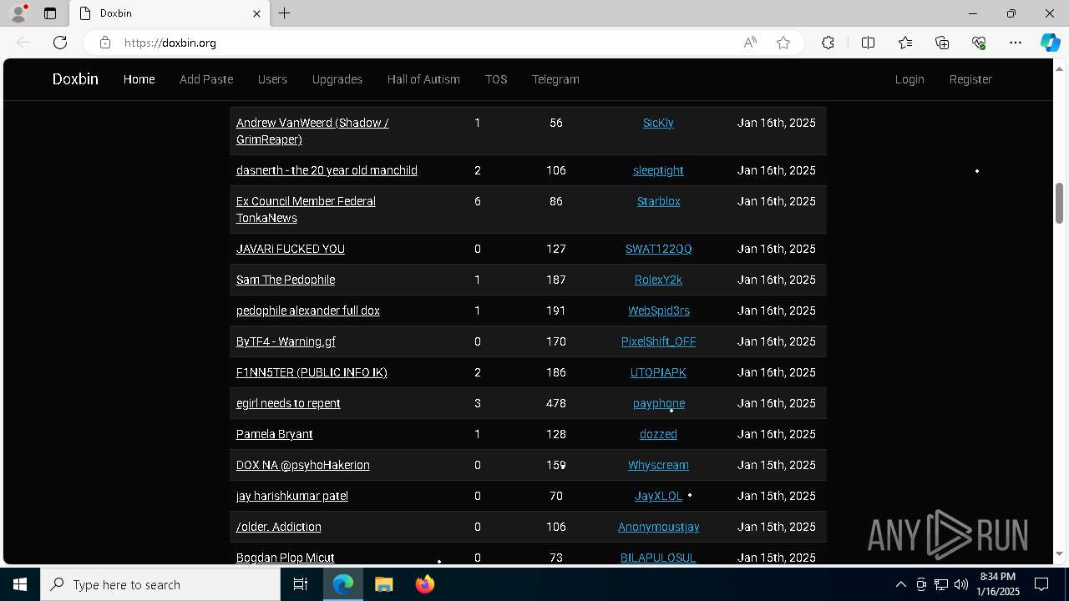Switch to Microsoft Edge in the taskbar

coord(343,584)
